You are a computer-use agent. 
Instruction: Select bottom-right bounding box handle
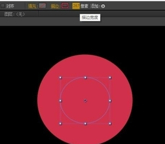110,124
